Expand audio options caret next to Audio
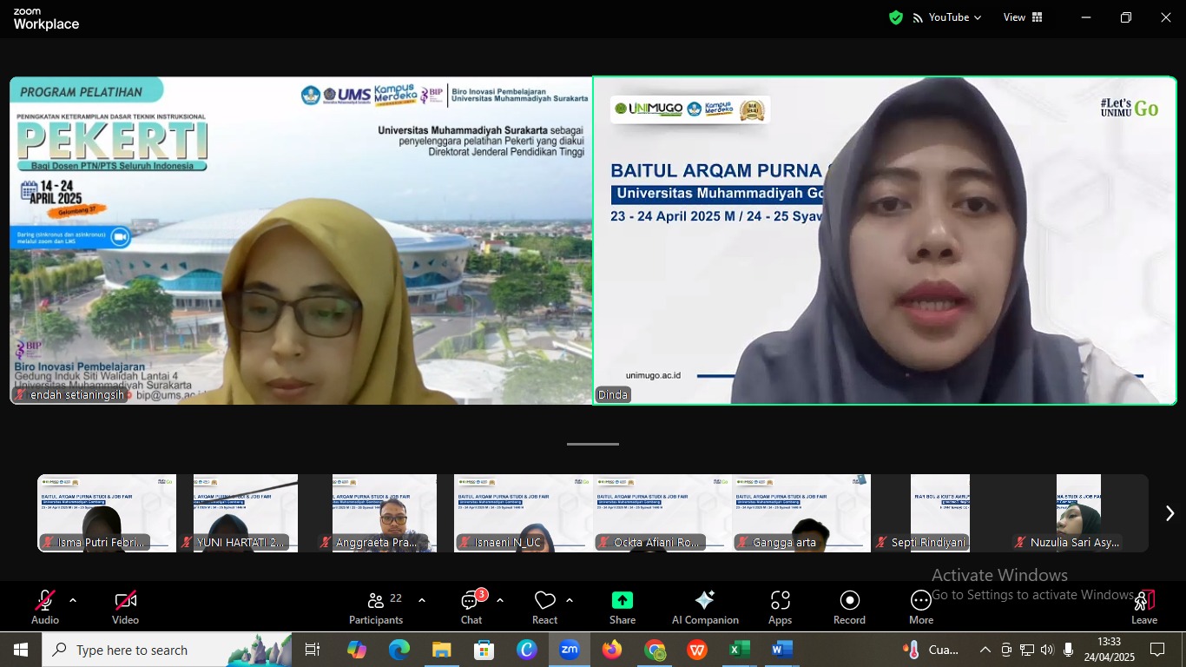The width and height of the screenshot is (1186, 667). pyautogui.click(x=73, y=600)
